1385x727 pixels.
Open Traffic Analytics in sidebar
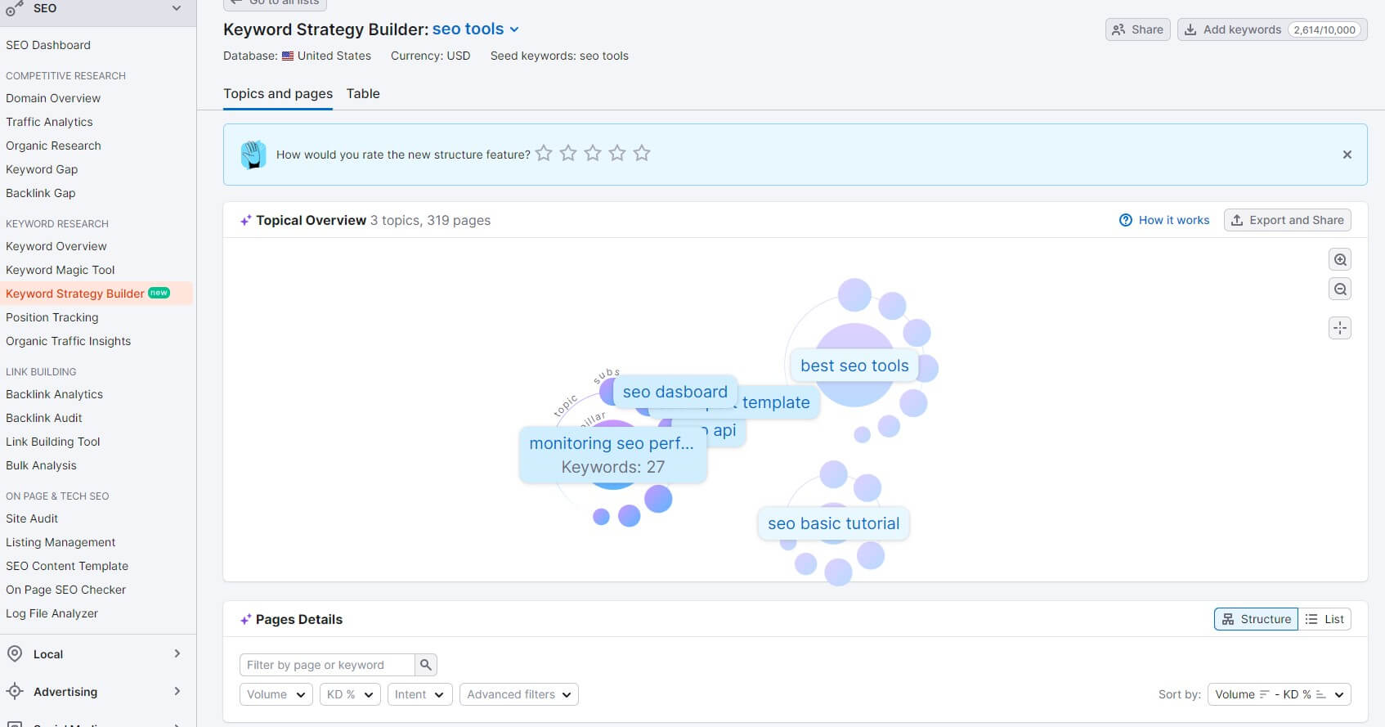pyautogui.click(x=49, y=122)
